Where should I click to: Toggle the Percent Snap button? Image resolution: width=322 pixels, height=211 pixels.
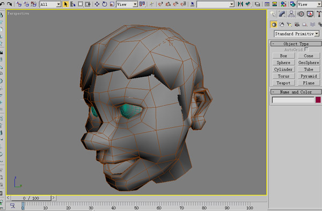(175, 4)
